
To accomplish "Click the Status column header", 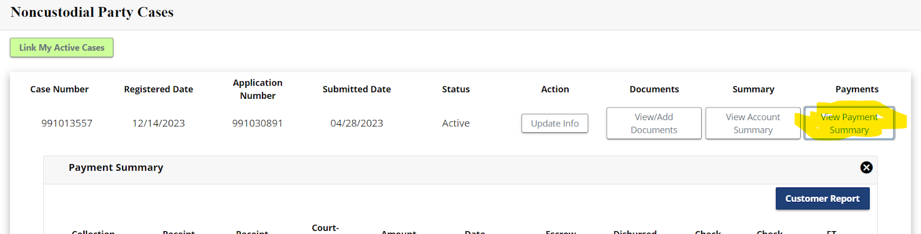I will click(x=455, y=89).
